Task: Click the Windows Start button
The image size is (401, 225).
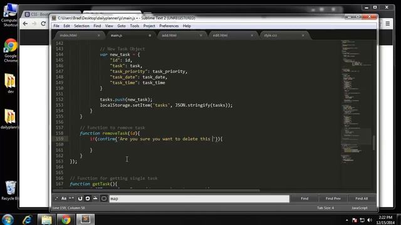Action: coord(8,219)
